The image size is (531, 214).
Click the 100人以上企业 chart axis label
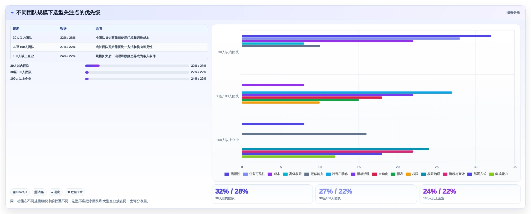[x=228, y=140]
